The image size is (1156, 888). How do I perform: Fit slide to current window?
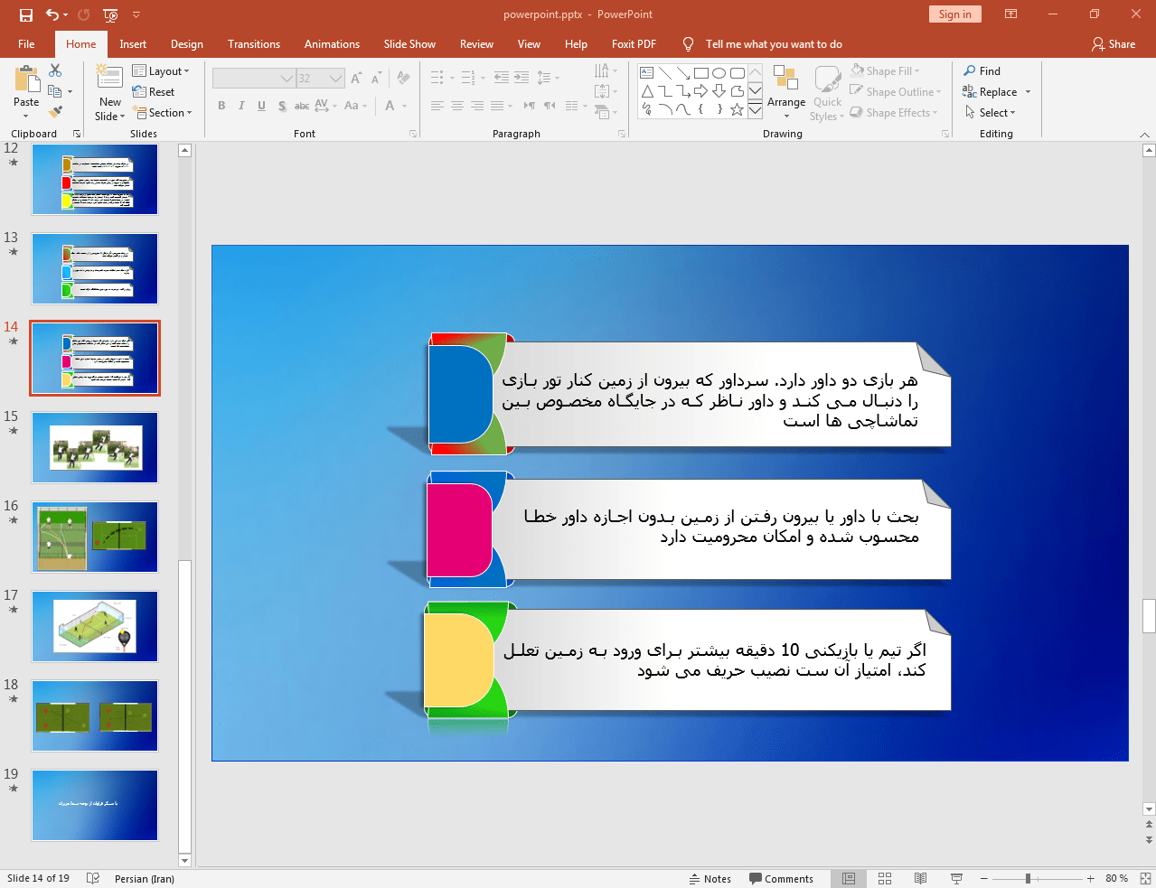1145,878
